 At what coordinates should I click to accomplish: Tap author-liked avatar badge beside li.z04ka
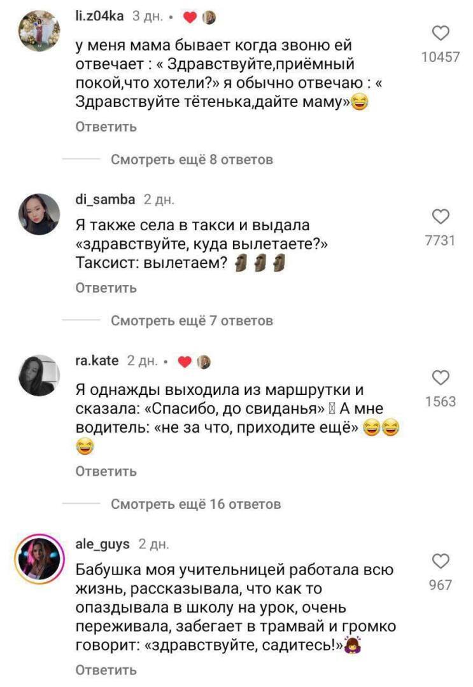[209, 17]
